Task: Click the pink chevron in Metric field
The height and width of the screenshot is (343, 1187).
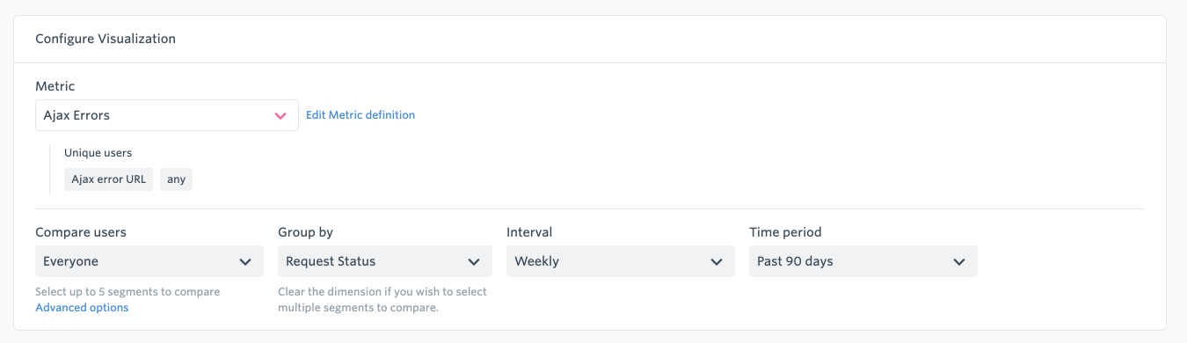Action: click(280, 115)
